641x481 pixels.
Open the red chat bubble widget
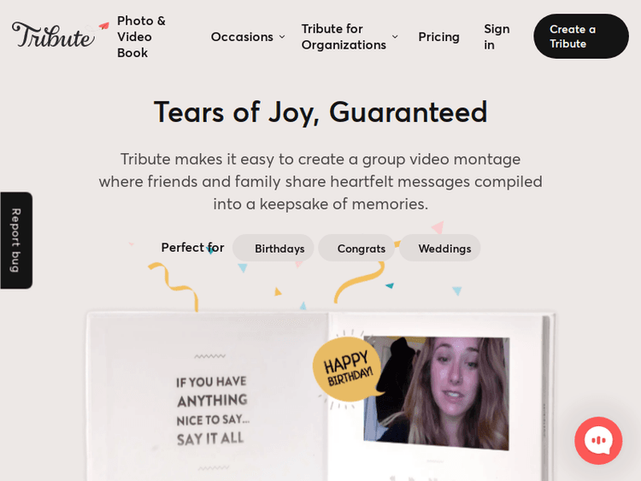pos(598,440)
